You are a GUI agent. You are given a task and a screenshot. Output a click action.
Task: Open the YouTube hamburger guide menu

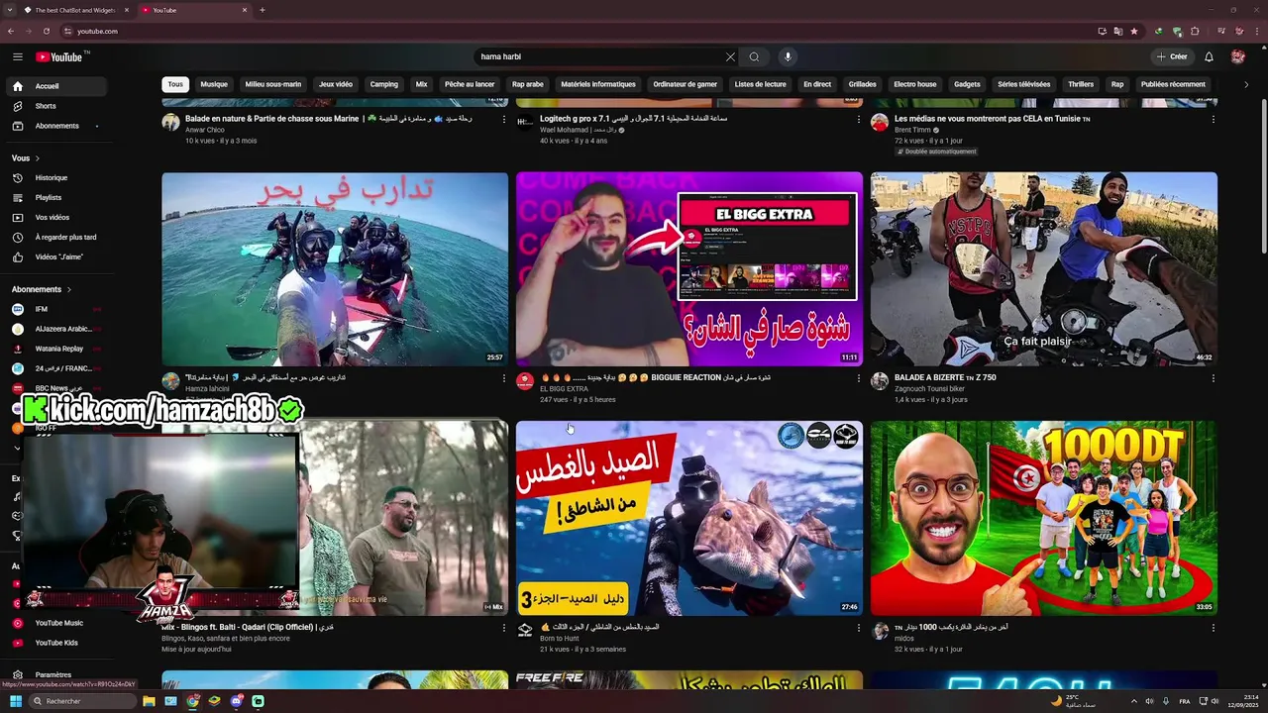17,56
